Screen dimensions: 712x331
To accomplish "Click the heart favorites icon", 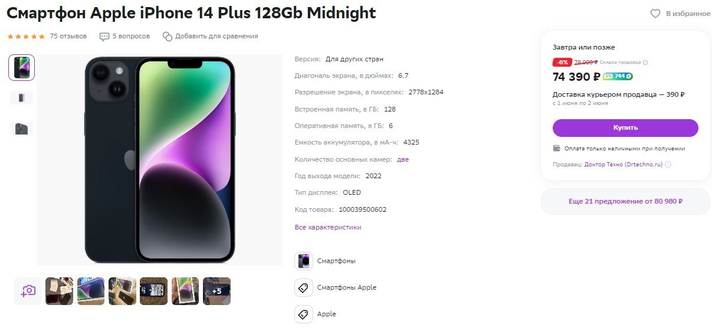I will click(655, 14).
